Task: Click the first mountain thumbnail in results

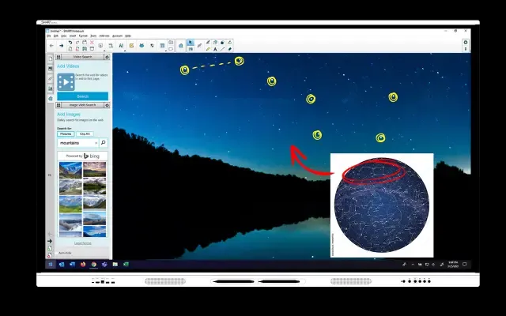Action: [x=70, y=168]
